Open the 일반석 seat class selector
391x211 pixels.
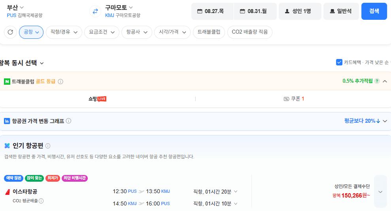[x=341, y=11]
